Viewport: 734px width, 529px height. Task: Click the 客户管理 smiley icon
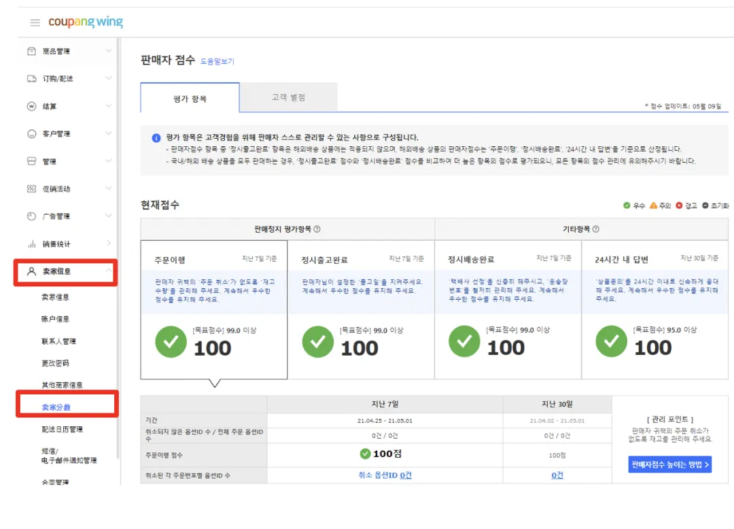[x=31, y=134]
